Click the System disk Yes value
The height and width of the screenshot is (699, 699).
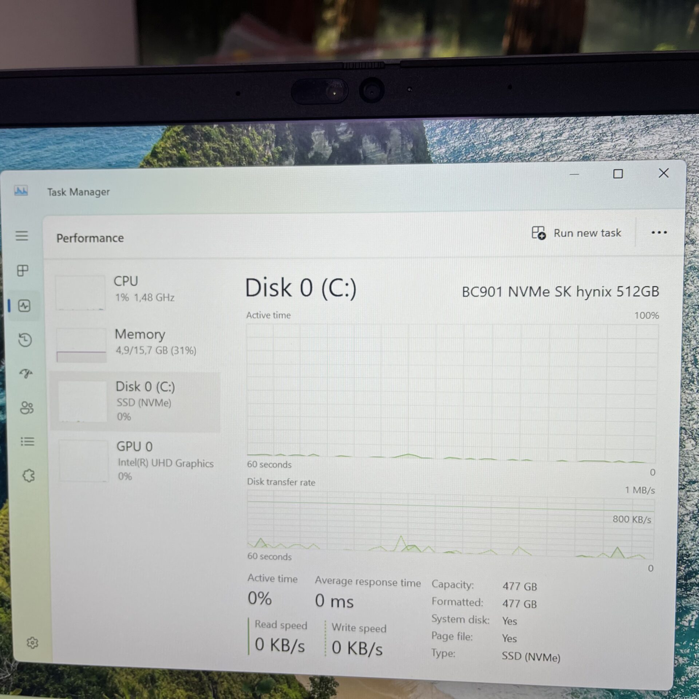(x=509, y=621)
